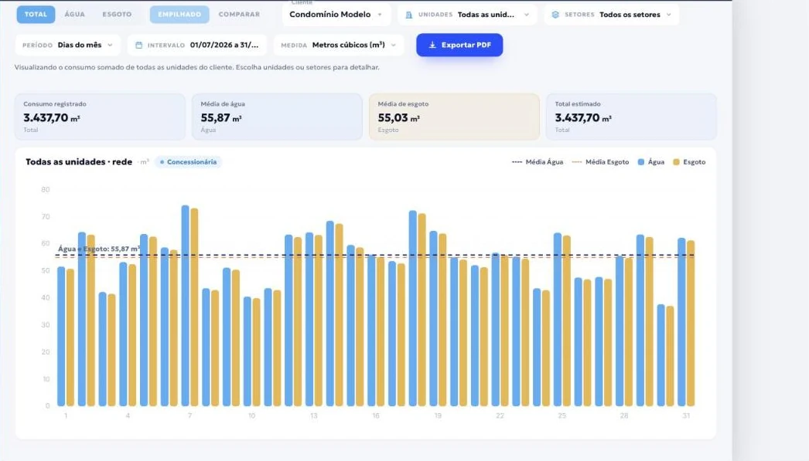The image size is (809, 461).
Task: Select COMPARAR chart mode
Action: click(x=239, y=15)
